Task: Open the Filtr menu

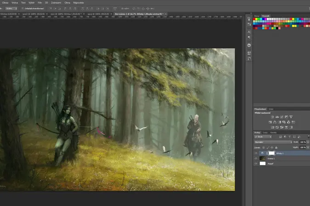Action: pyautogui.click(x=40, y=3)
